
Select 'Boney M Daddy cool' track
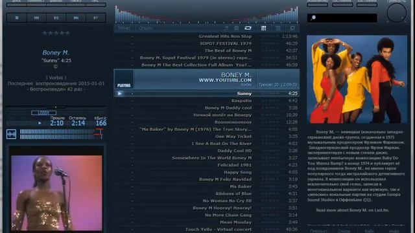pos(207,108)
